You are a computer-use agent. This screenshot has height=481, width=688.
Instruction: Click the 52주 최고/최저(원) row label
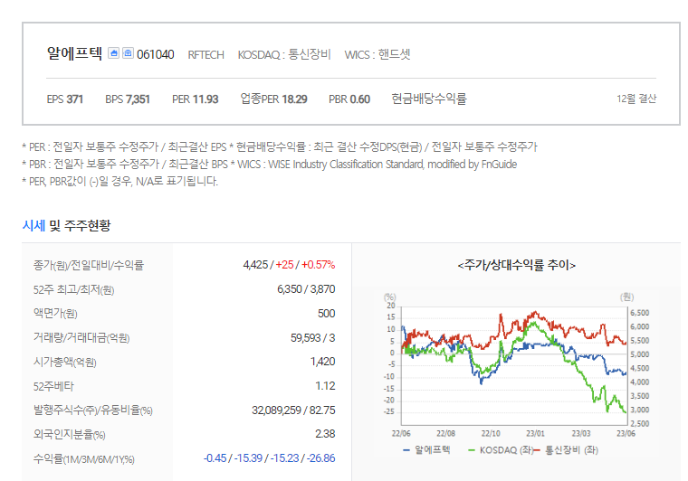pyautogui.click(x=73, y=289)
